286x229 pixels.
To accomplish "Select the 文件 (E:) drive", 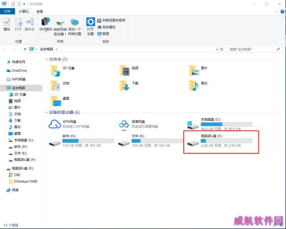I will (x=151, y=141).
